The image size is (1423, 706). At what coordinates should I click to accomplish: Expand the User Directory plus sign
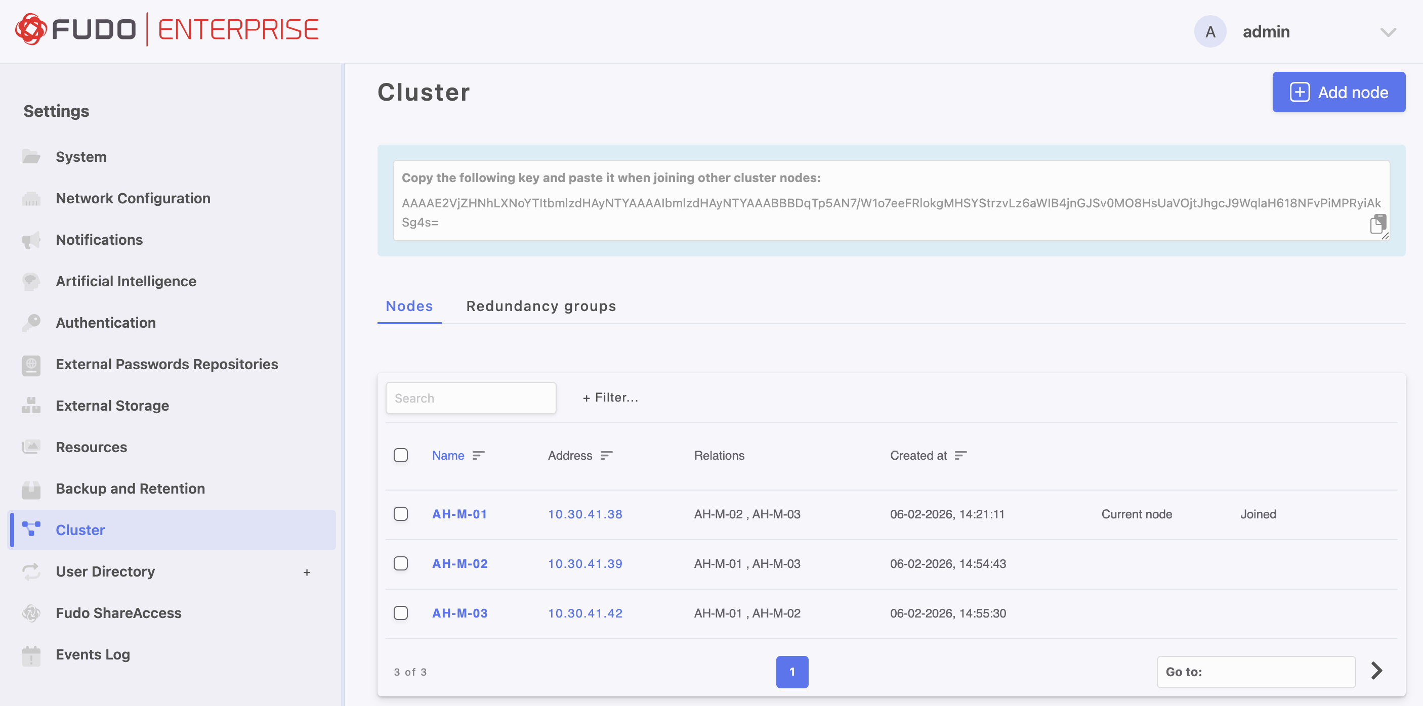pos(307,572)
